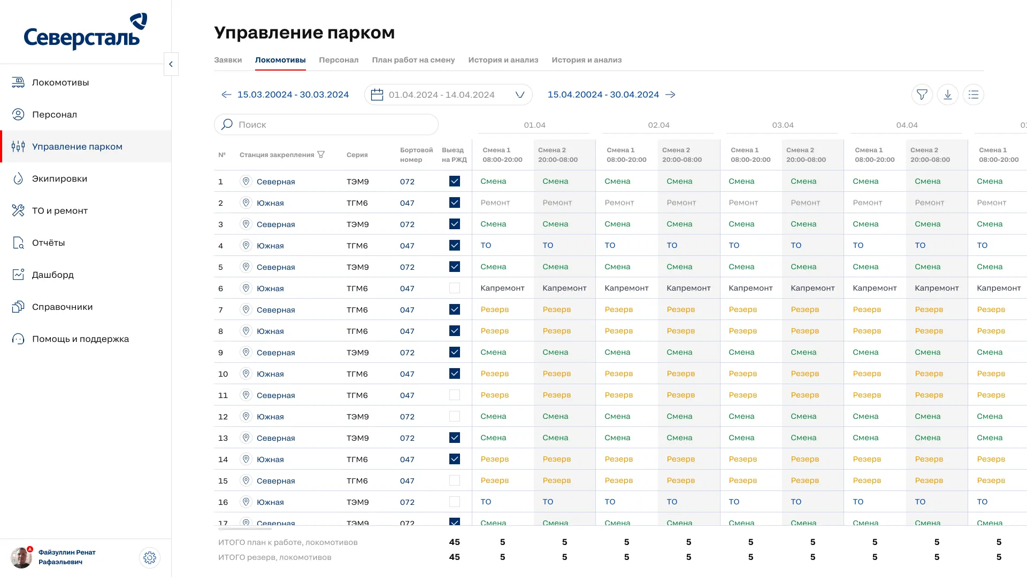Click the Северсталь logo
This screenshot has width=1027, height=577.
point(86,32)
